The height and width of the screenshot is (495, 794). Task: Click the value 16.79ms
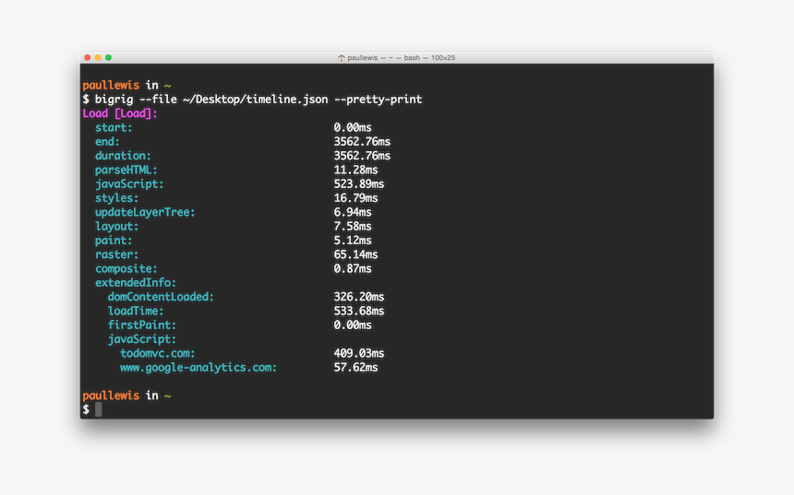click(355, 198)
